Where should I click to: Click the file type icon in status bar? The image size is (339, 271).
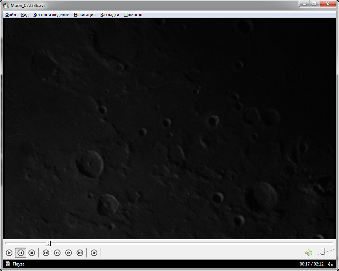coord(7,264)
